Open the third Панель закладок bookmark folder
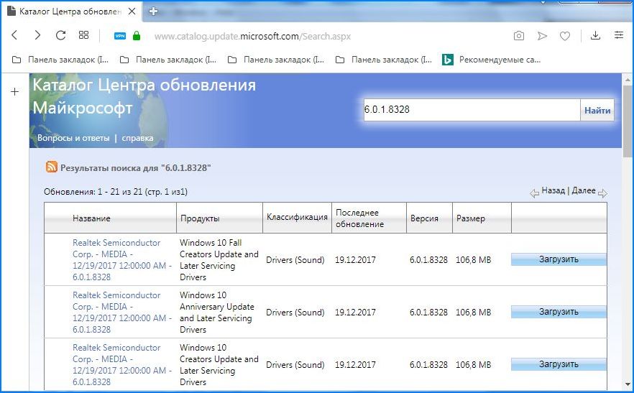 click(276, 60)
